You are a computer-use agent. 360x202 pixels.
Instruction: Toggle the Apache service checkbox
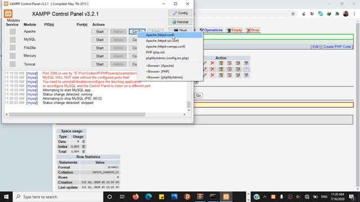point(12,31)
